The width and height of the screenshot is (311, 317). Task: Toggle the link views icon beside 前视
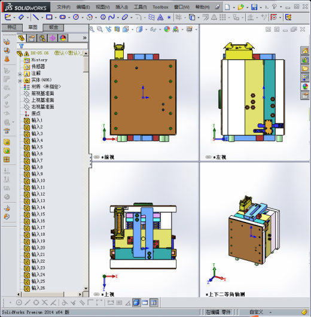pos(96,157)
